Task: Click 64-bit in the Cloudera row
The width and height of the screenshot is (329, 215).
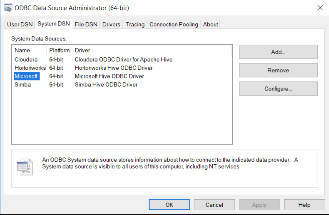Action: click(x=56, y=59)
